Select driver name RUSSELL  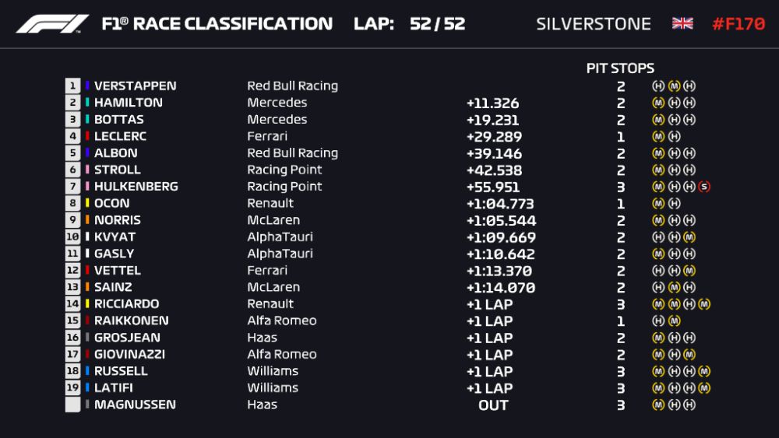pyautogui.click(x=121, y=371)
